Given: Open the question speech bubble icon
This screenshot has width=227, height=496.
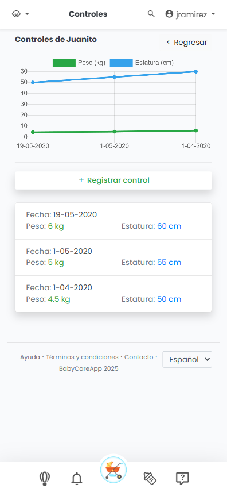Looking at the screenshot, I should [182, 478].
